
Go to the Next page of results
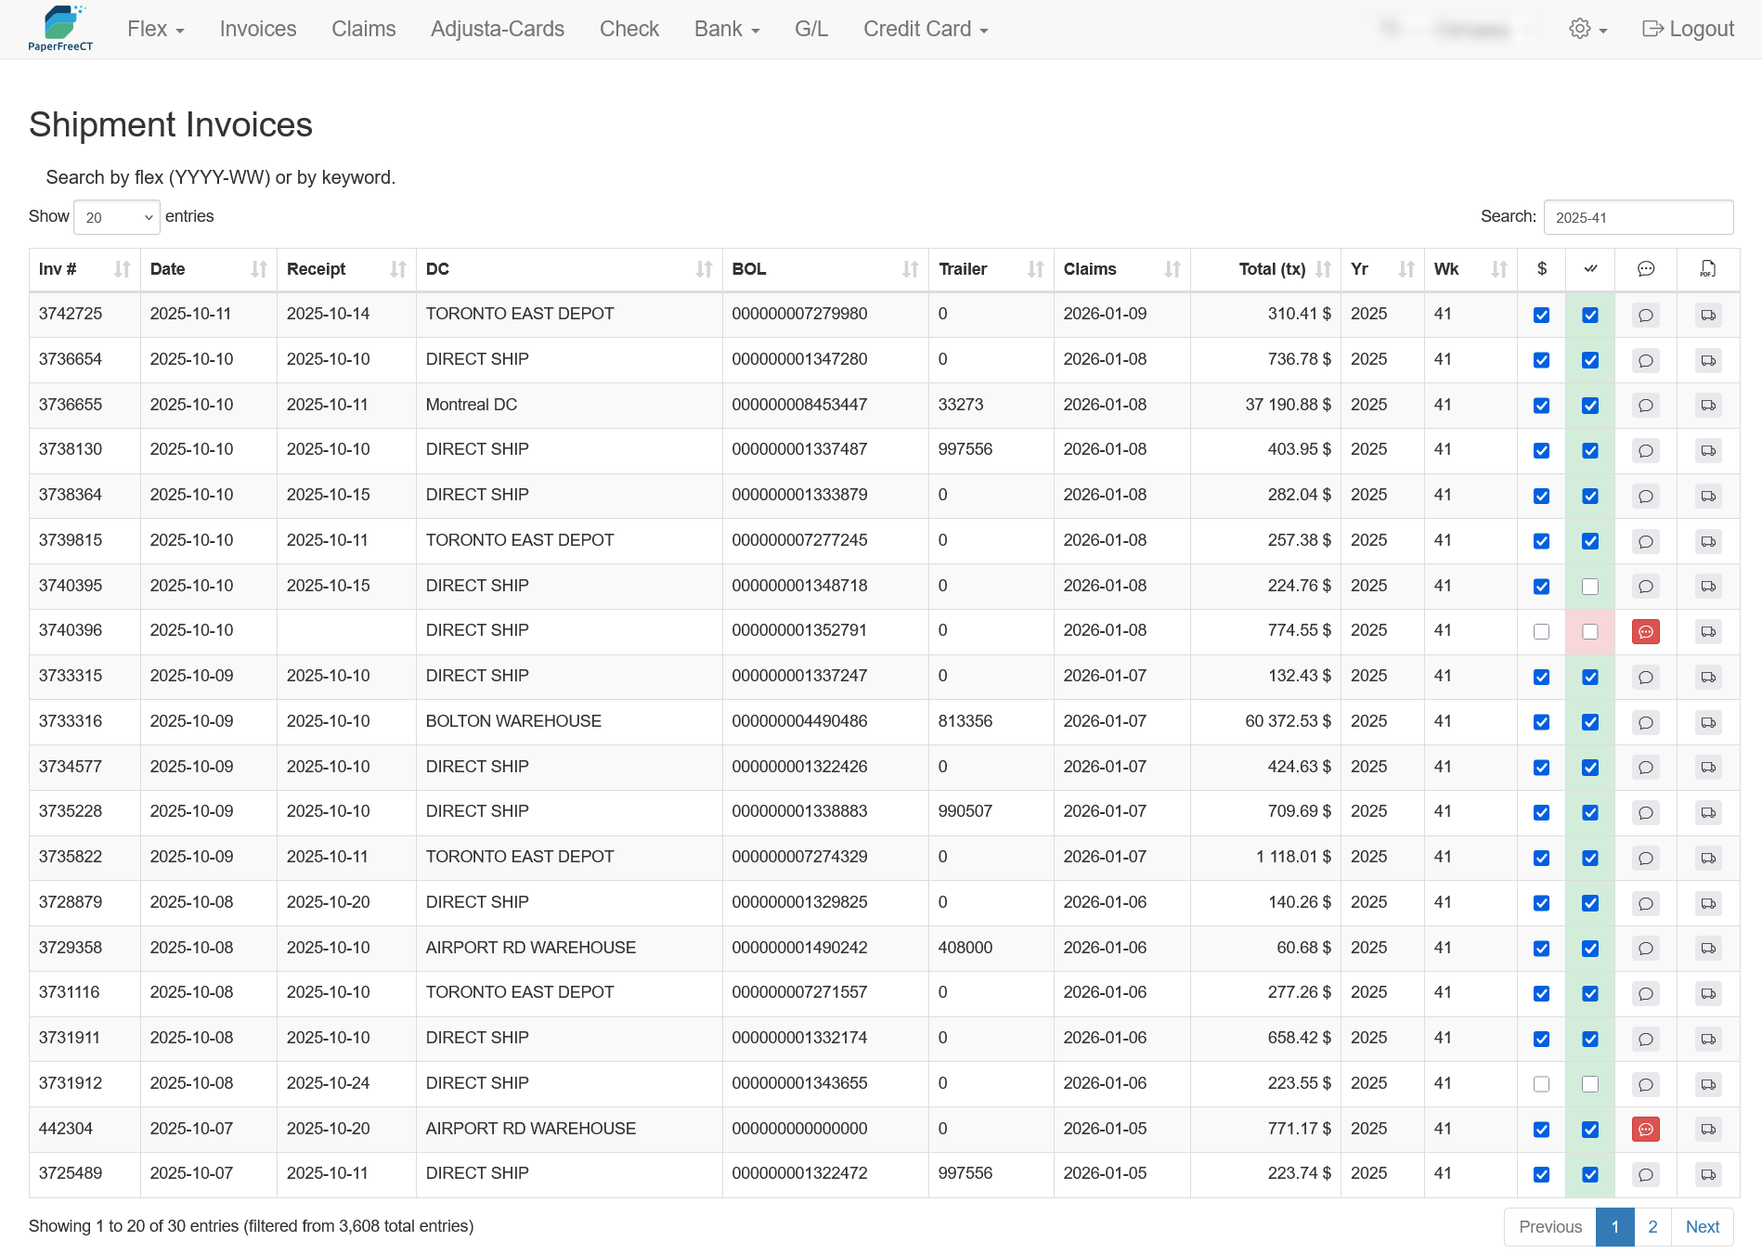point(1702,1227)
